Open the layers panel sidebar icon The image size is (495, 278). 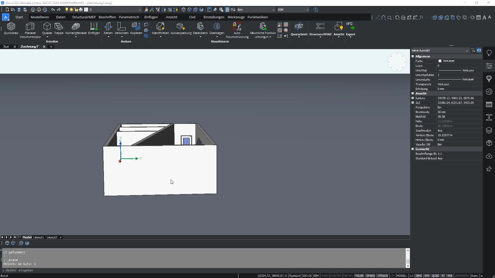(489, 130)
